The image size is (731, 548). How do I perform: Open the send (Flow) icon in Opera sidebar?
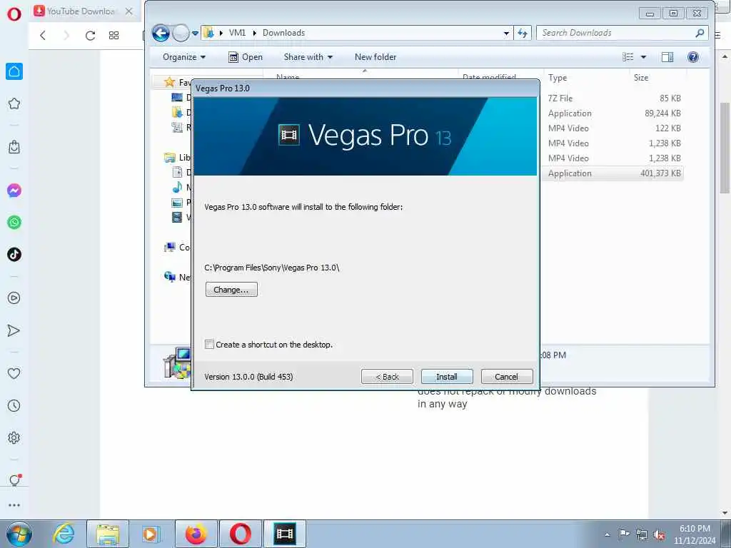(x=14, y=330)
